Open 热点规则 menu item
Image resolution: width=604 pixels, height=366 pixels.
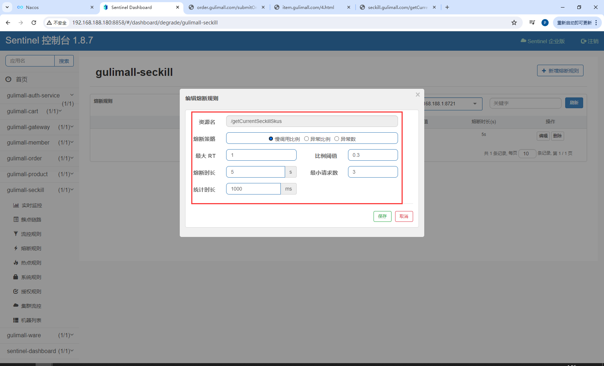[31, 262]
